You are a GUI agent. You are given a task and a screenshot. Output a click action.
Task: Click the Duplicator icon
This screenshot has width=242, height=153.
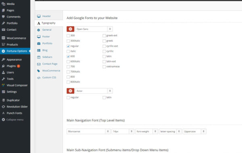(3, 100)
